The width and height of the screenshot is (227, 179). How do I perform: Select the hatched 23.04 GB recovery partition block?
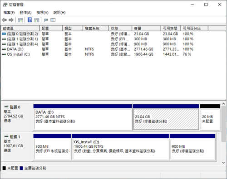click(x=166, y=117)
